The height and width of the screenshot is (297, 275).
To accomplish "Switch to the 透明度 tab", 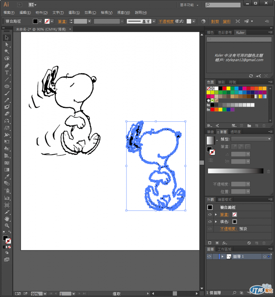I will point(236,132).
